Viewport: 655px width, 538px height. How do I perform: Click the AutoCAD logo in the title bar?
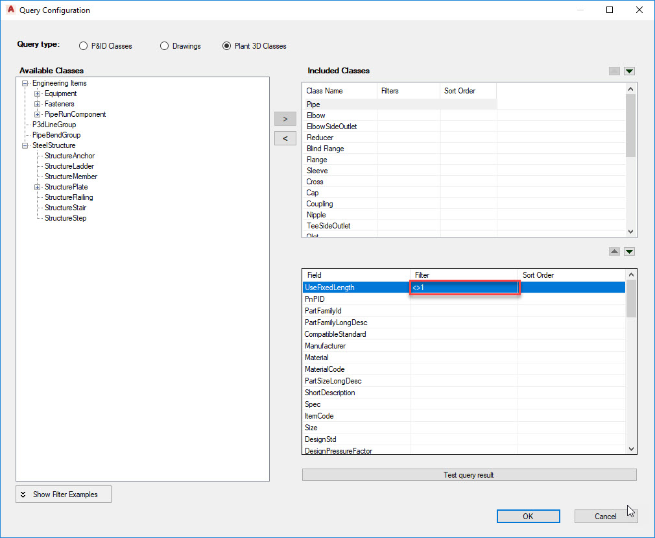pos(9,10)
